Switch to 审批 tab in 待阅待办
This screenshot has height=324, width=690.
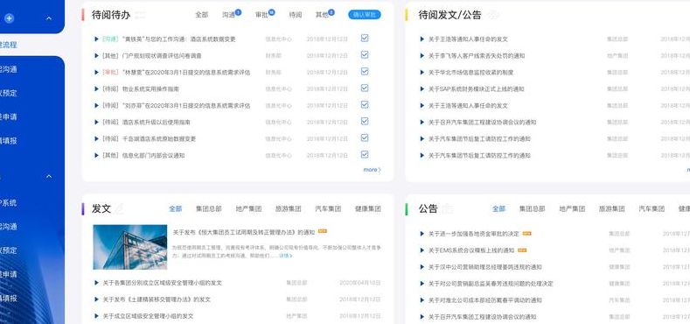(x=261, y=15)
